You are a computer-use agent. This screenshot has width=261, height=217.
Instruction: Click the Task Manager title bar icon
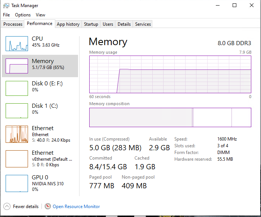6,6
